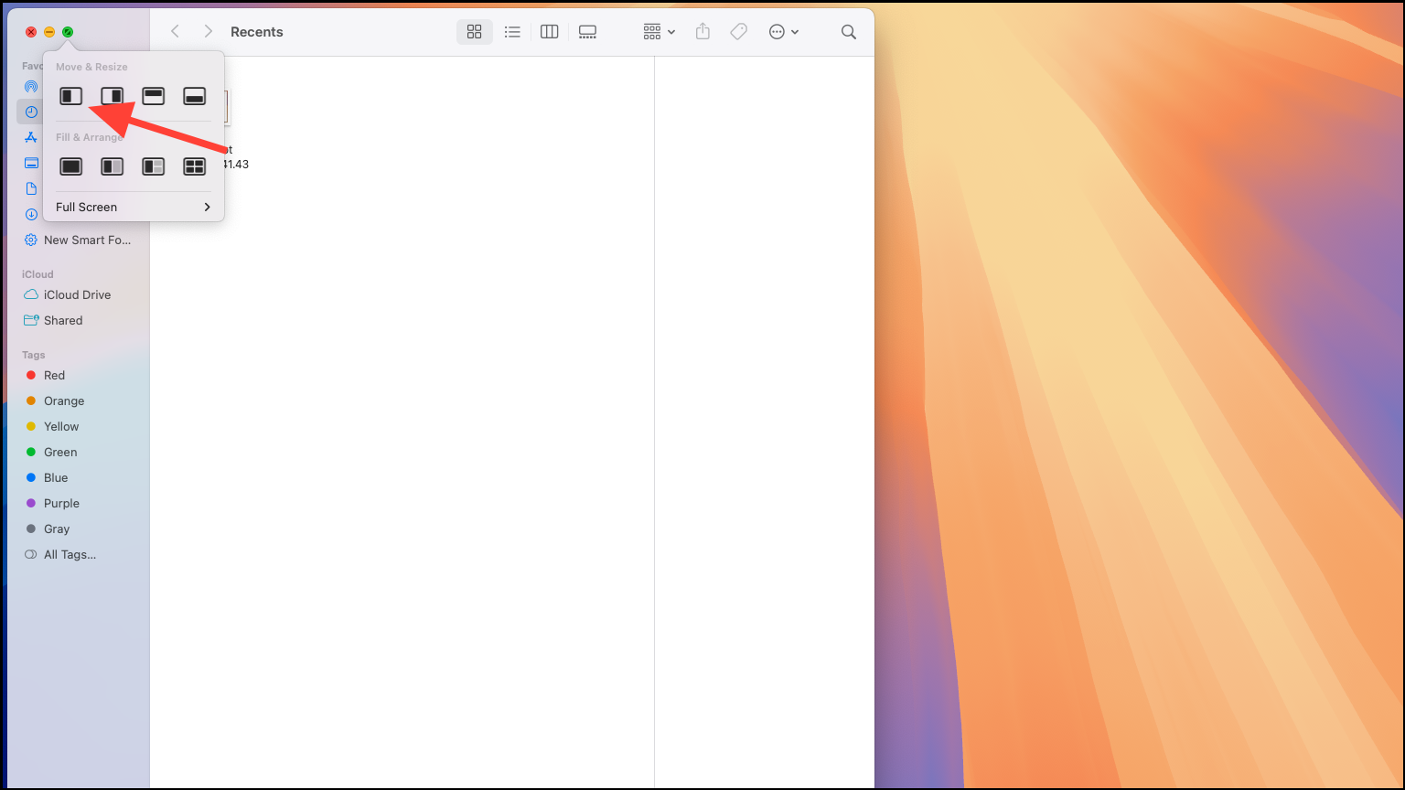Choose the Fill screen arrangement icon
Screen dimensions: 1405x790
tap(71, 166)
